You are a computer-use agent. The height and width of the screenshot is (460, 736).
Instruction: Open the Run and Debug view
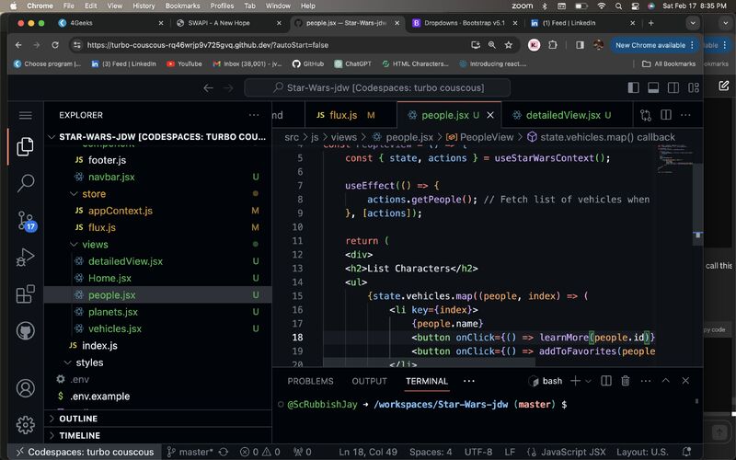point(25,259)
